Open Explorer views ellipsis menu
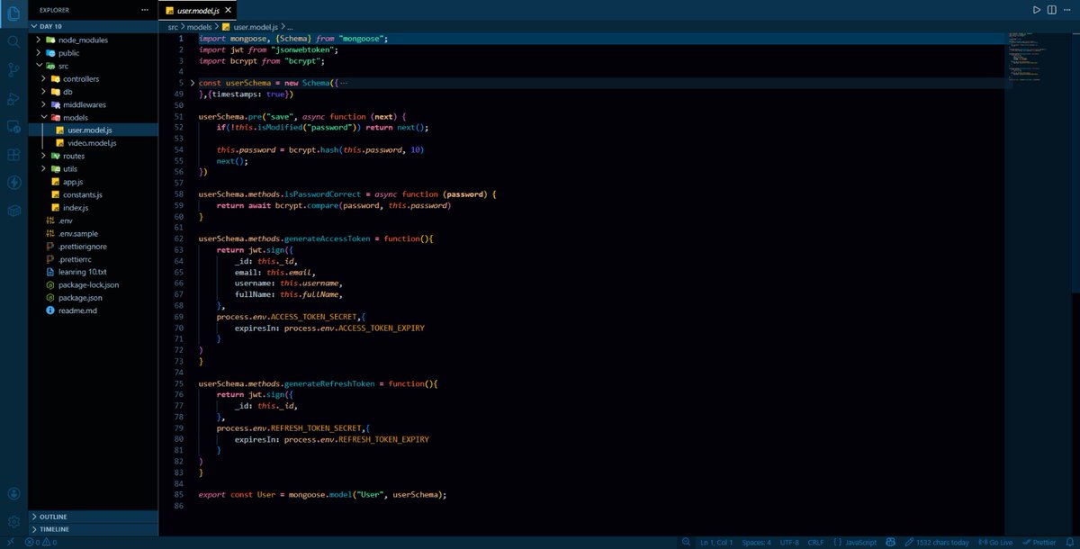Image resolution: width=1080 pixels, height=549 pixels. pyautogui.click(x=146, y=10)
